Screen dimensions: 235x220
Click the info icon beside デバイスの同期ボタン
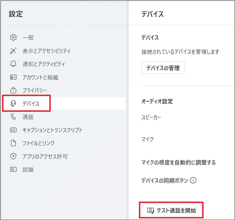193,181
